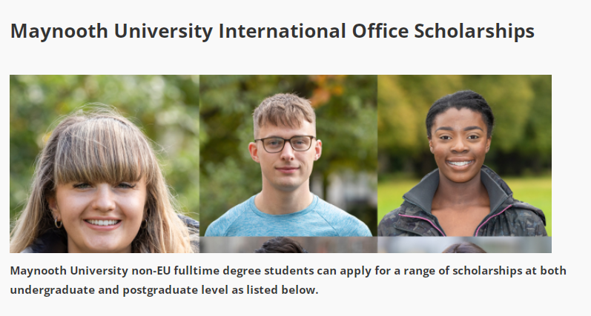This screenshot has width=591, height=316.
Task: Click the partially visible photo below the man in blue
Action: point(288,245)
